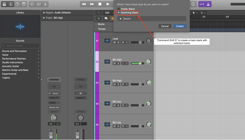
Task: Select the Folder Stack radio option
Action: tap(119, 9)
